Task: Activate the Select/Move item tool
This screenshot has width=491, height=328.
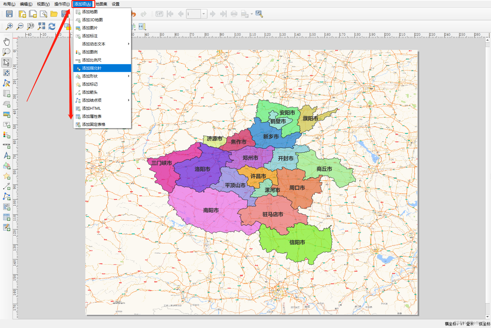Action: pos(6,62)
